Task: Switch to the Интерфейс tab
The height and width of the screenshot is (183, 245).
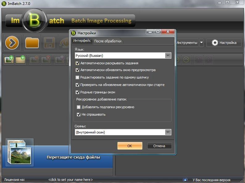Action: click(x=82, y=40)
